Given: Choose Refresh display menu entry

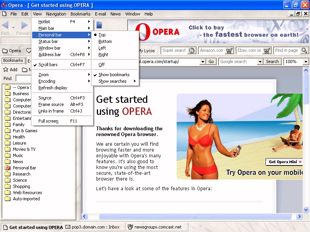Looking at the screenshot, I should [62, 88].
